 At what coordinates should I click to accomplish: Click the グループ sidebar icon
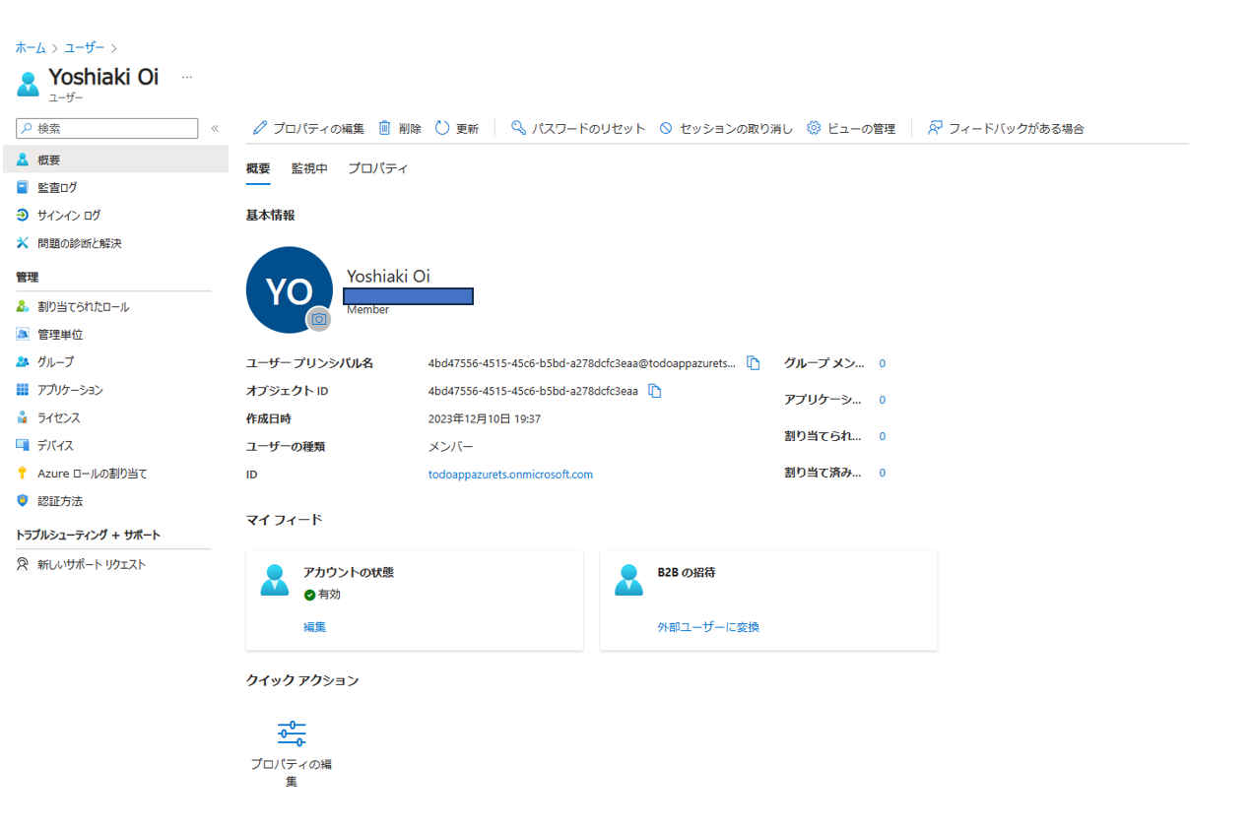tap(23, 362)
